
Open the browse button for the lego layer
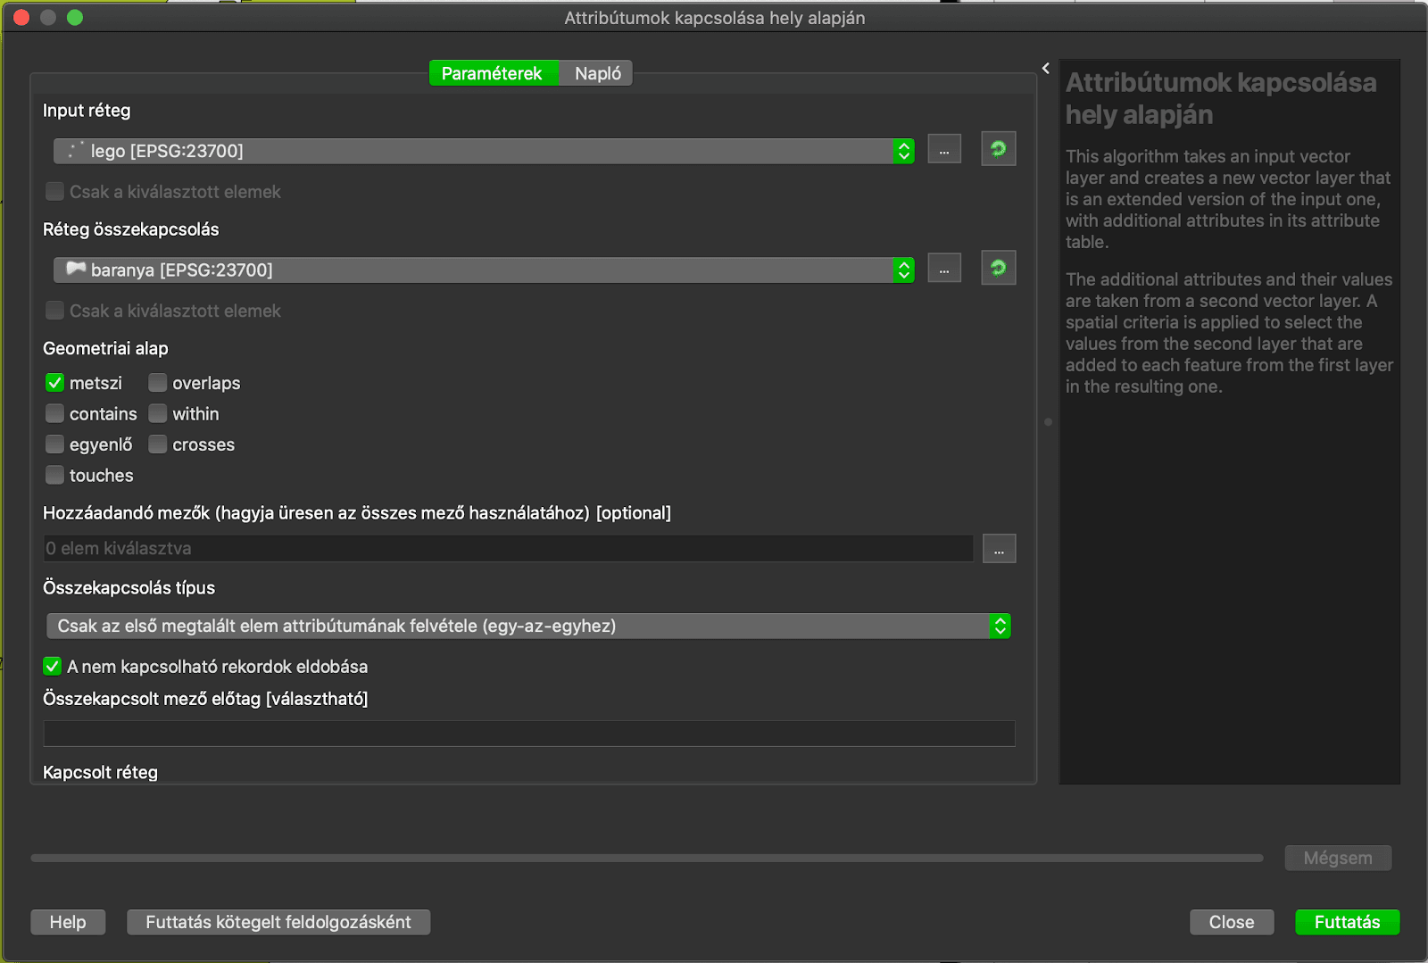point(944,150)
